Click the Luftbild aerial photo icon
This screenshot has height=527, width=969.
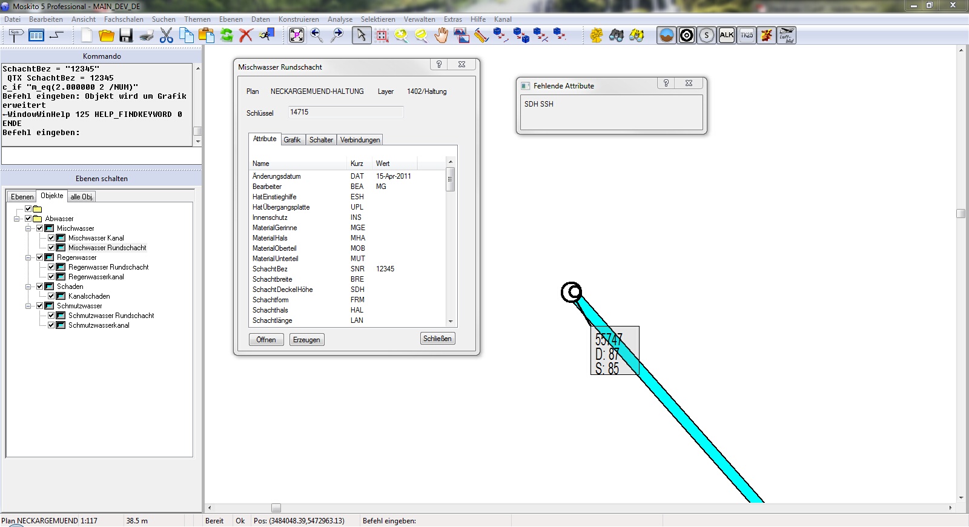click(787, 36)
